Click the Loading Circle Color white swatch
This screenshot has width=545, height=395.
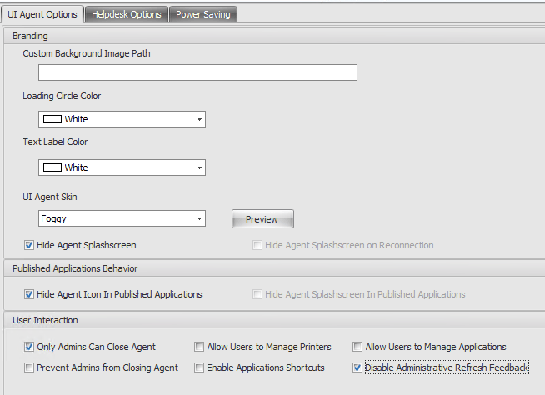point(52,119)
